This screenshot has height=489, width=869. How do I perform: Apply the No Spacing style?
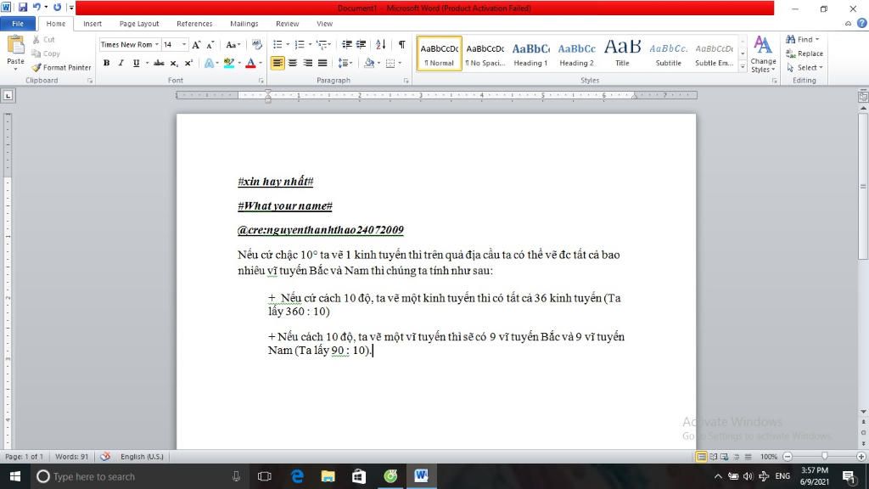pyautogui.click(x=485, y=53)
